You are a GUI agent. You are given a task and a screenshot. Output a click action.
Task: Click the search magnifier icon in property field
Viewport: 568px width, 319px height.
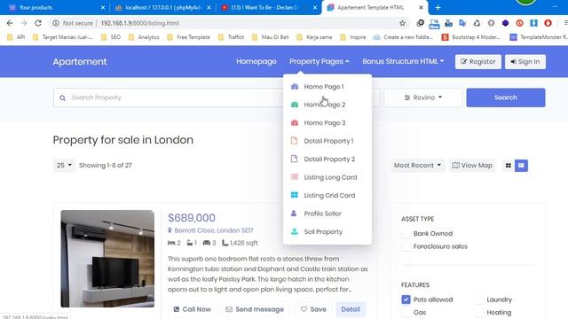(62, 97)
